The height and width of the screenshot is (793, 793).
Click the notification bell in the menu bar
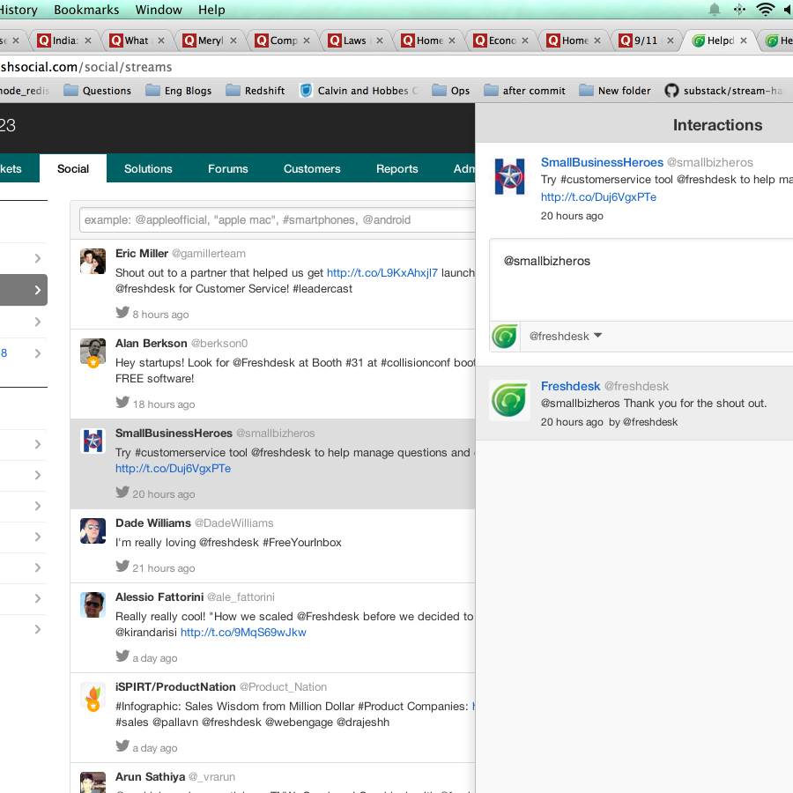coord(715,10)
